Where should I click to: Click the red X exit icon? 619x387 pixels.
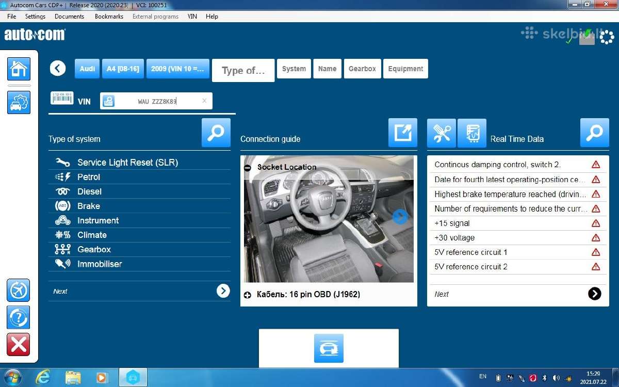[18, 345]
